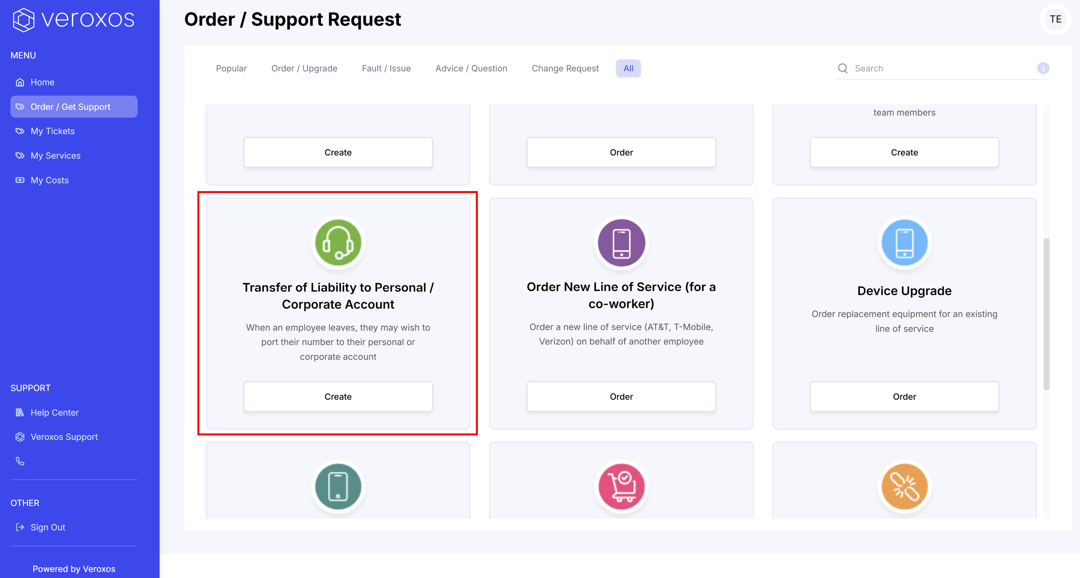Click the tag icon beside Order / Get Support
The image size is (1080, 578).
pos(20,107)
